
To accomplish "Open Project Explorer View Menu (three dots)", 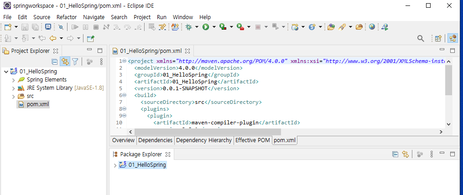I will [x=101, y=62].
